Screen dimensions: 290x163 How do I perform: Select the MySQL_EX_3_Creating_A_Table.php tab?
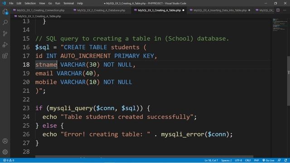[159, 10]
